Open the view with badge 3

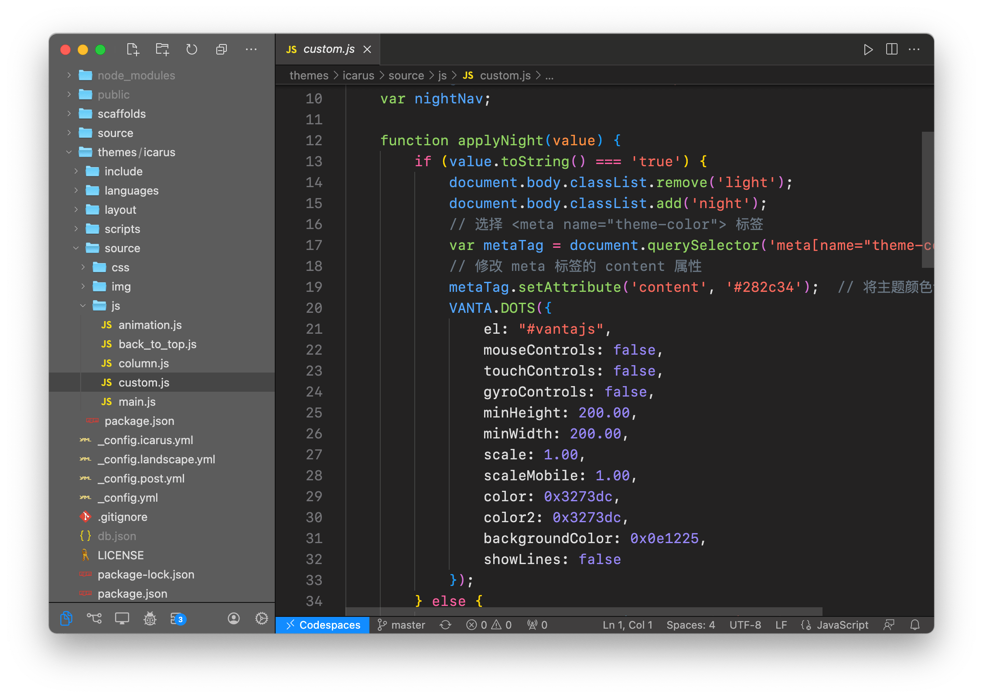(x=178, y=618)
